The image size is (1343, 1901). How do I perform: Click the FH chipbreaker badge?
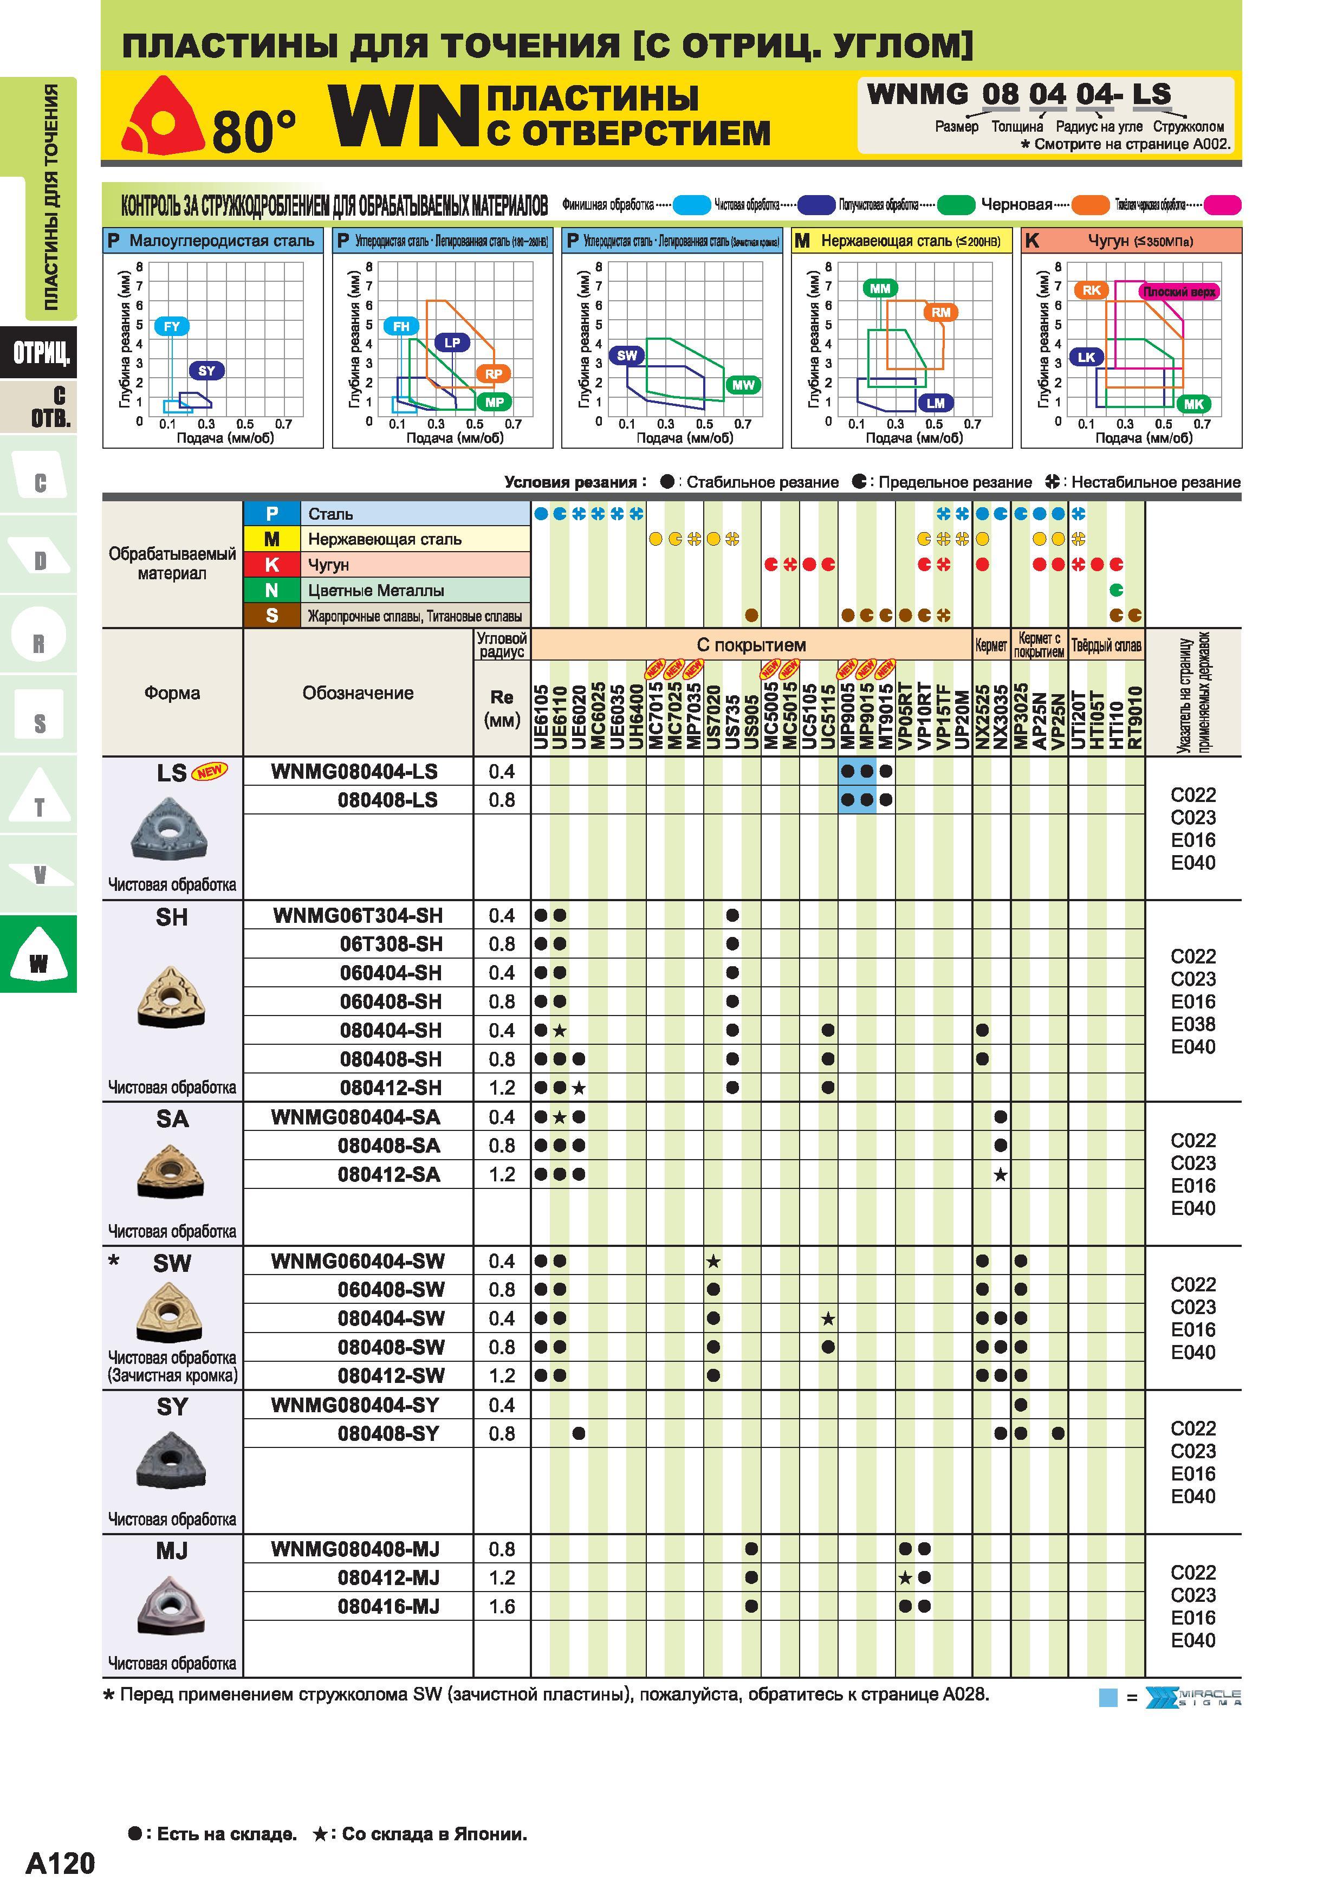401,326
